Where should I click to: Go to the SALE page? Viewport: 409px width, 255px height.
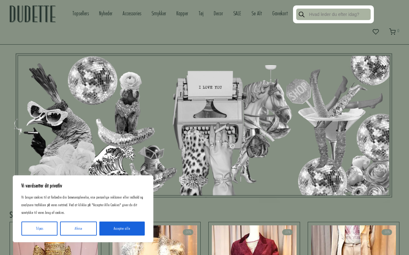237,13
